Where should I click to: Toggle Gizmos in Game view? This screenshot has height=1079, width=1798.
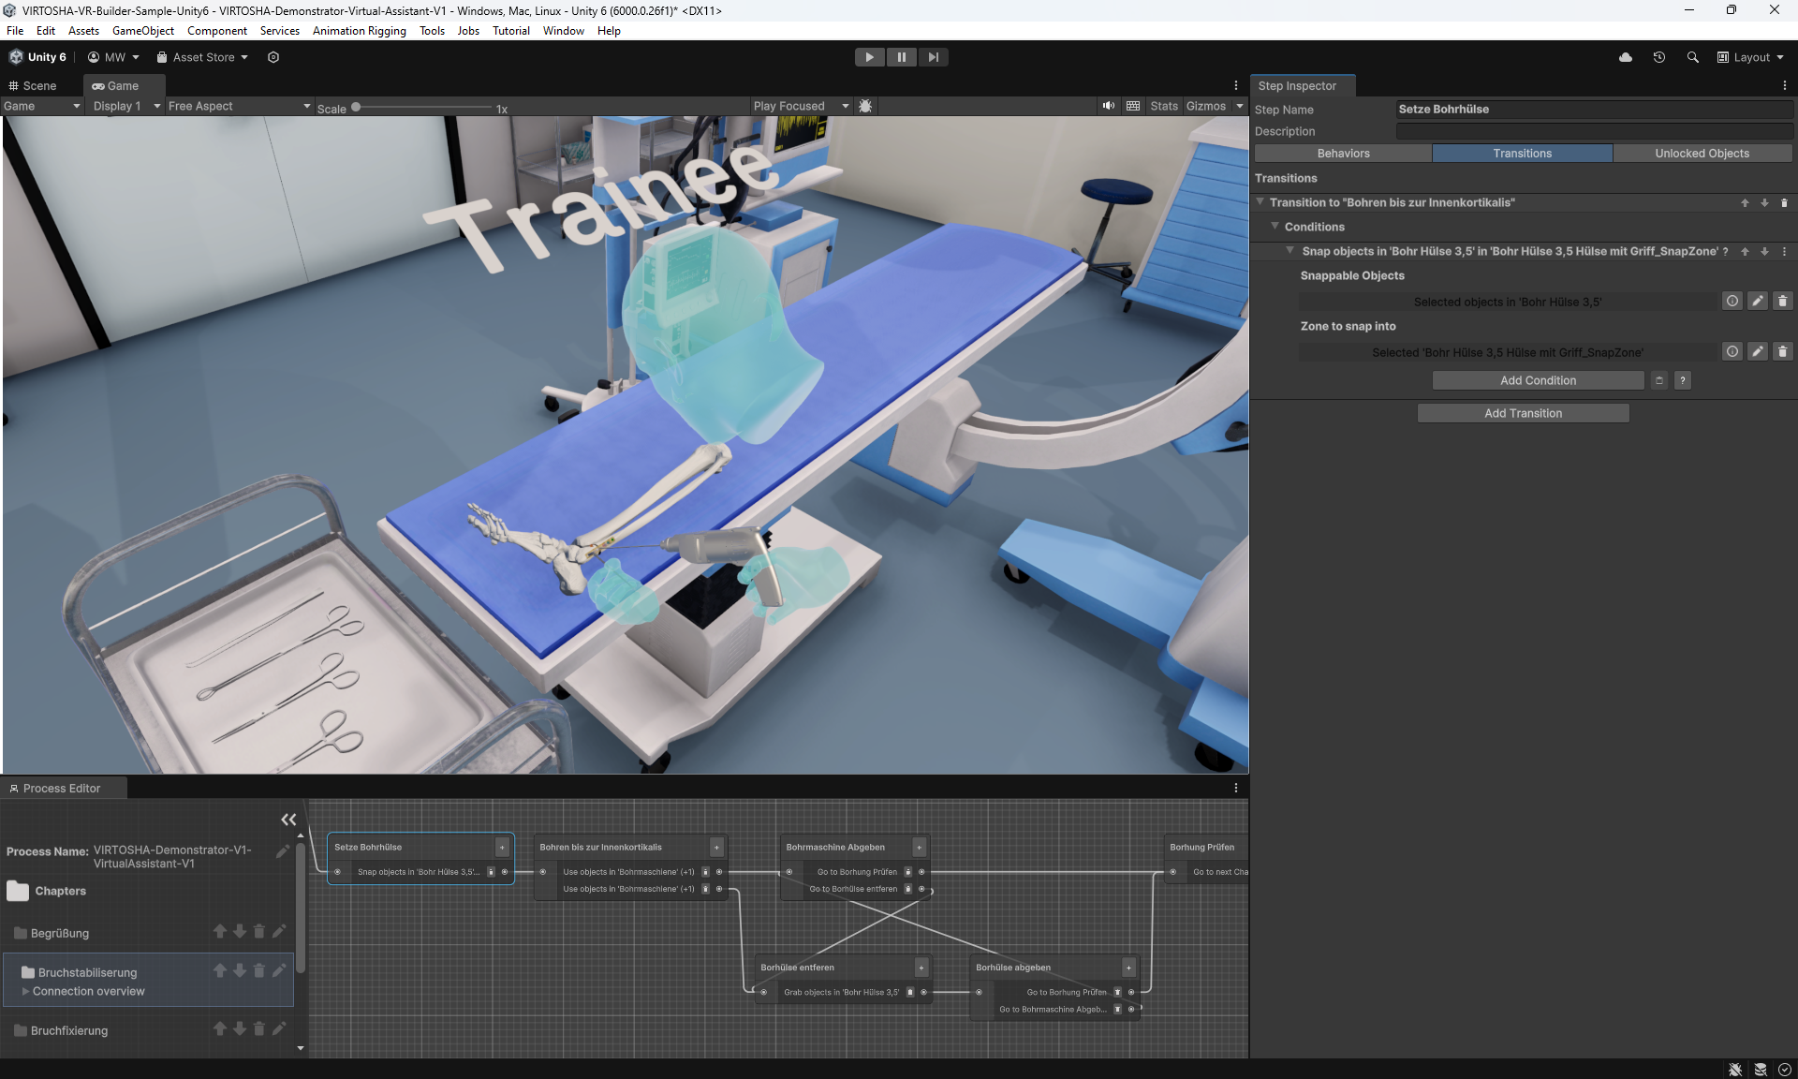tap(1205, 106)
